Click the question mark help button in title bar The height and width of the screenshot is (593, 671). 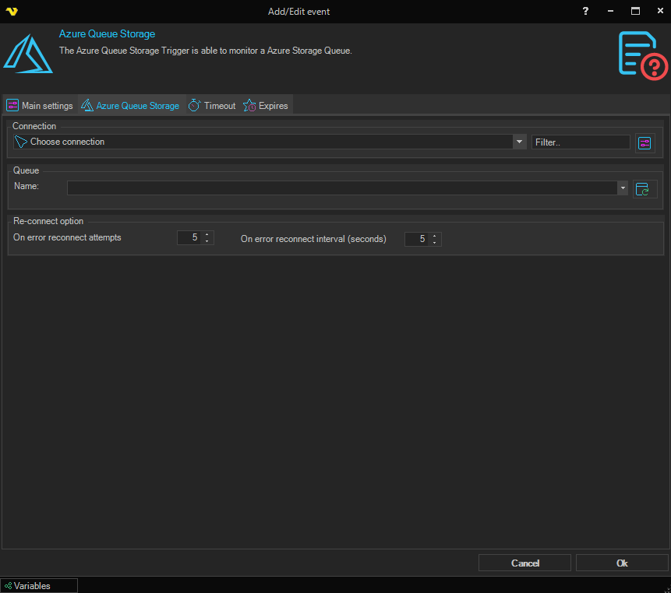click(585, 11)
